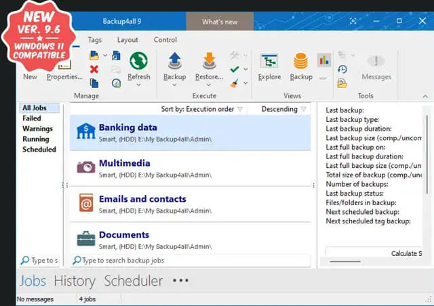
Task: Switch to the What's new tab
Action: pos(220,22)
